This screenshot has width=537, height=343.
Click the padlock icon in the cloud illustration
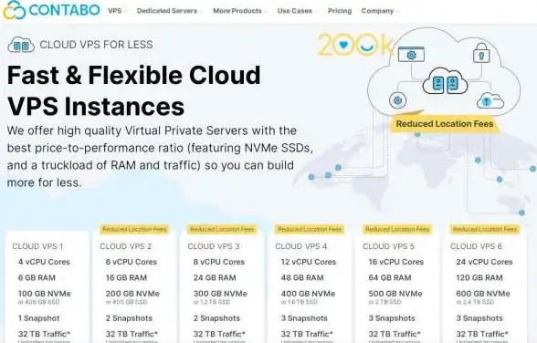click(x=481, y=53)
